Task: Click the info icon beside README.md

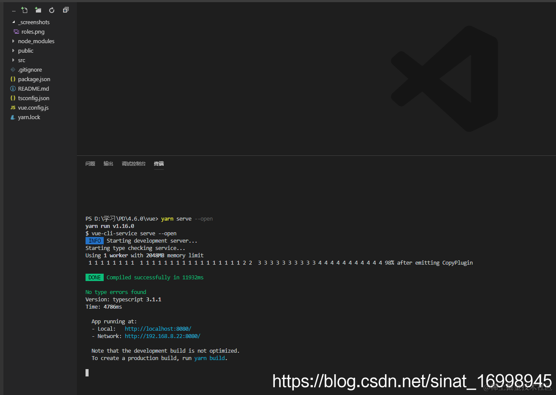Action: coord(13,88)
